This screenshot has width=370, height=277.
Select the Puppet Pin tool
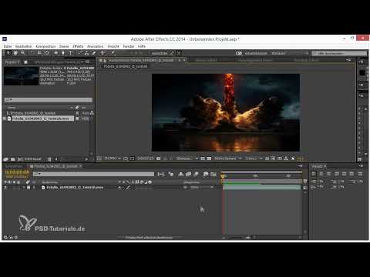click(113, 53)
